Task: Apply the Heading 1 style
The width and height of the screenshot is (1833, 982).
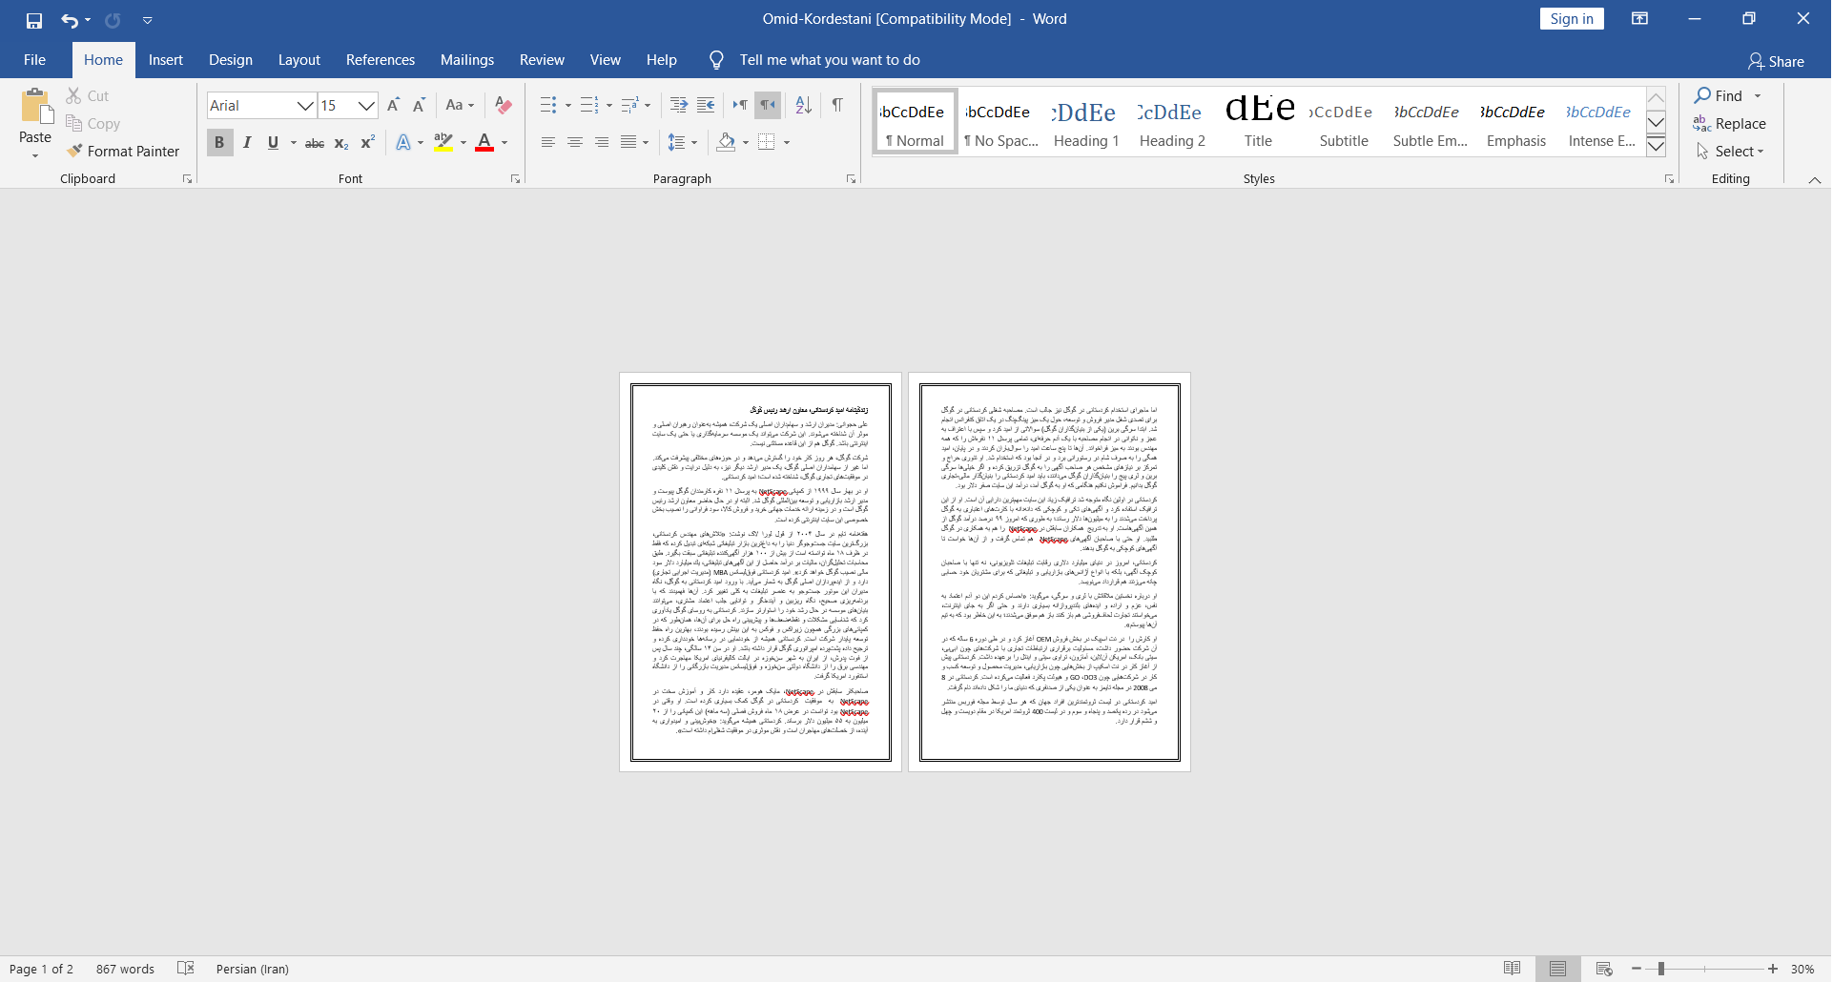Action: point(1086,122)
